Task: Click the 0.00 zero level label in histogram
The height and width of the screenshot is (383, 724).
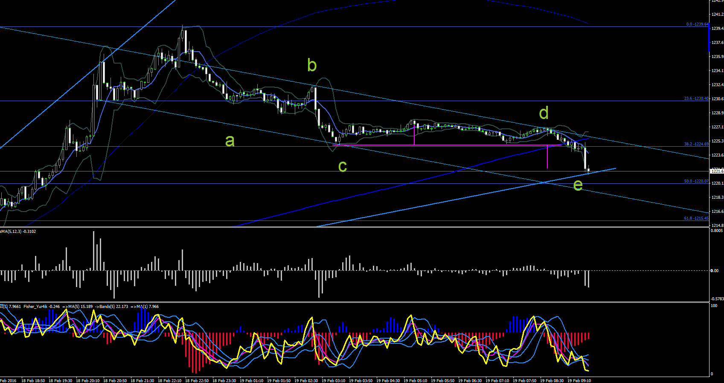Action: point(714,270)
